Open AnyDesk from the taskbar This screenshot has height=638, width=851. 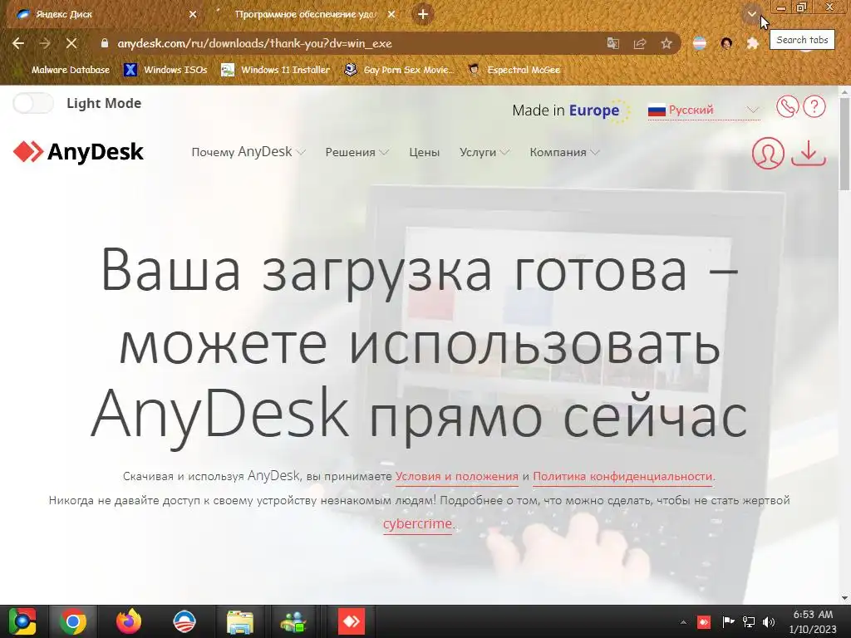pos(352,621)
